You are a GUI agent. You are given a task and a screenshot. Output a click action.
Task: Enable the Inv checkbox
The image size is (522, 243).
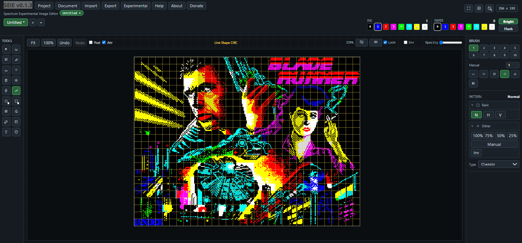406,42
